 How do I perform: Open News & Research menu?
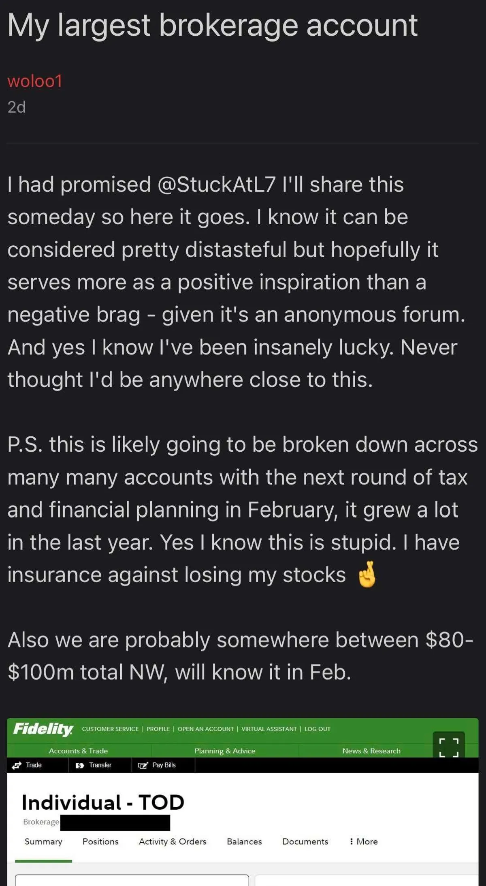point(371,751)
